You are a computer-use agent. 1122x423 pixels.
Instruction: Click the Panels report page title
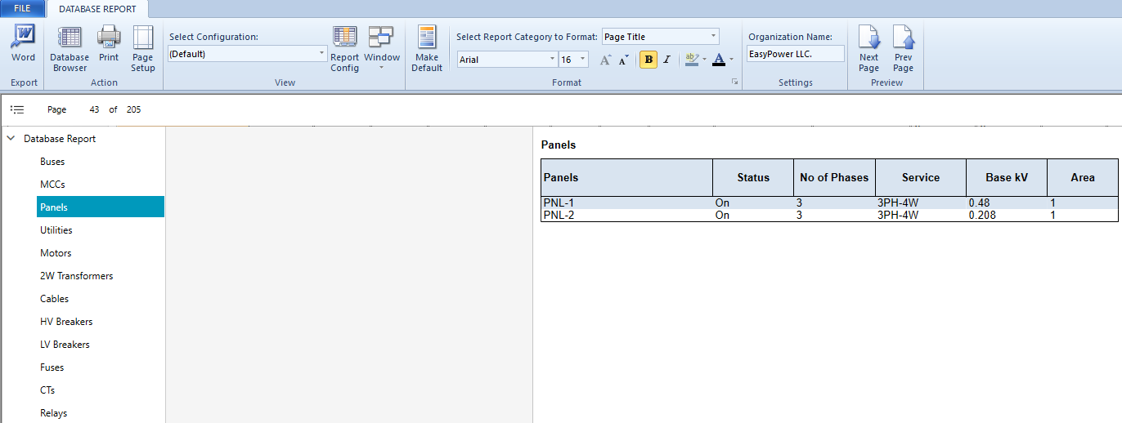pyautogui.click(x=559, y=145)
